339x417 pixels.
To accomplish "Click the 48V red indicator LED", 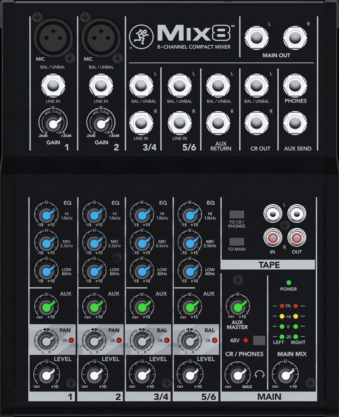I will click(246, 340).
